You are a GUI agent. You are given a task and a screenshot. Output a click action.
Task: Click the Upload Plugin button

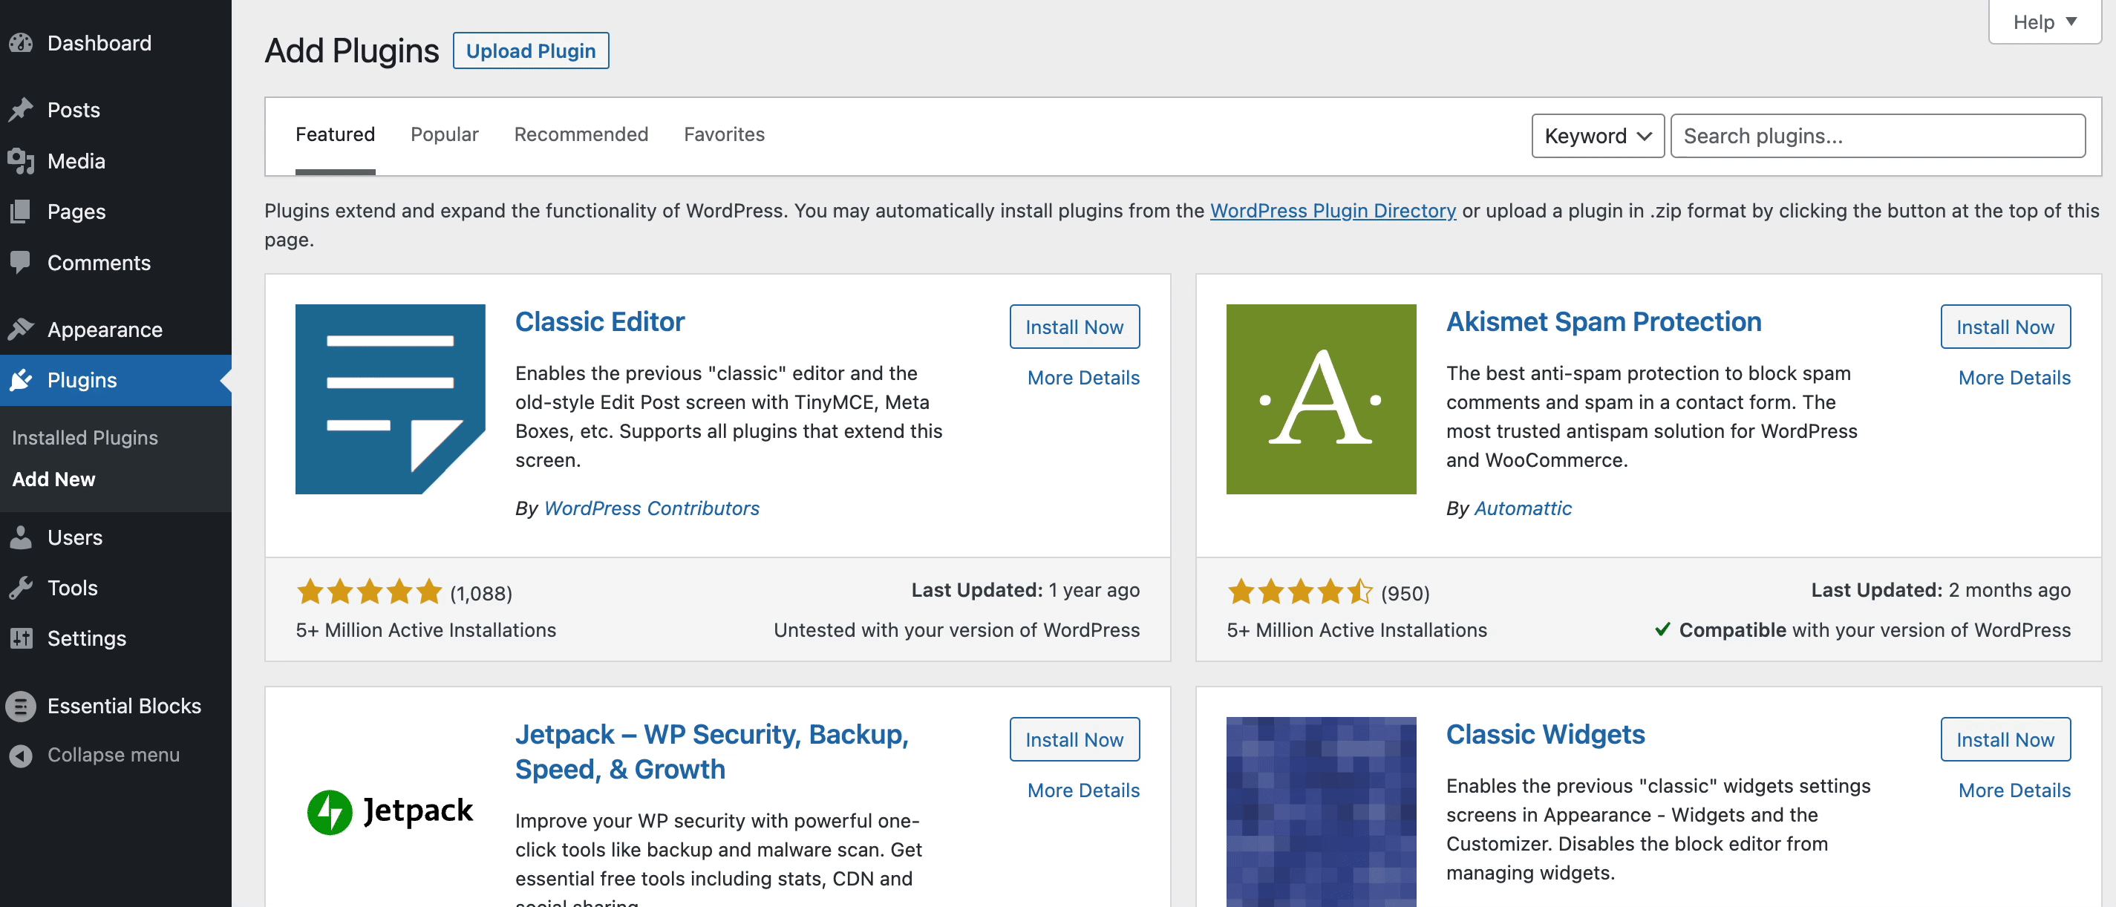click(531, 51)
